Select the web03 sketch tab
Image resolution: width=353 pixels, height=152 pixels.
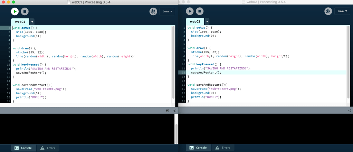[x=195, y=22]
